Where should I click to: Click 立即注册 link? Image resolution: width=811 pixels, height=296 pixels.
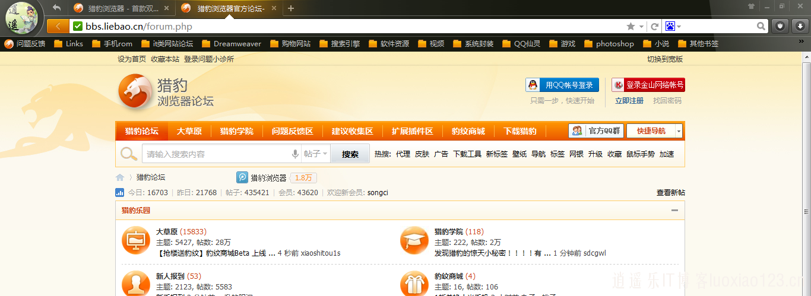629,101
